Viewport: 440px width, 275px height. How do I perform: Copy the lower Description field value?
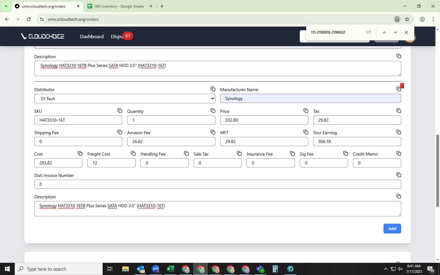(398, 196)
